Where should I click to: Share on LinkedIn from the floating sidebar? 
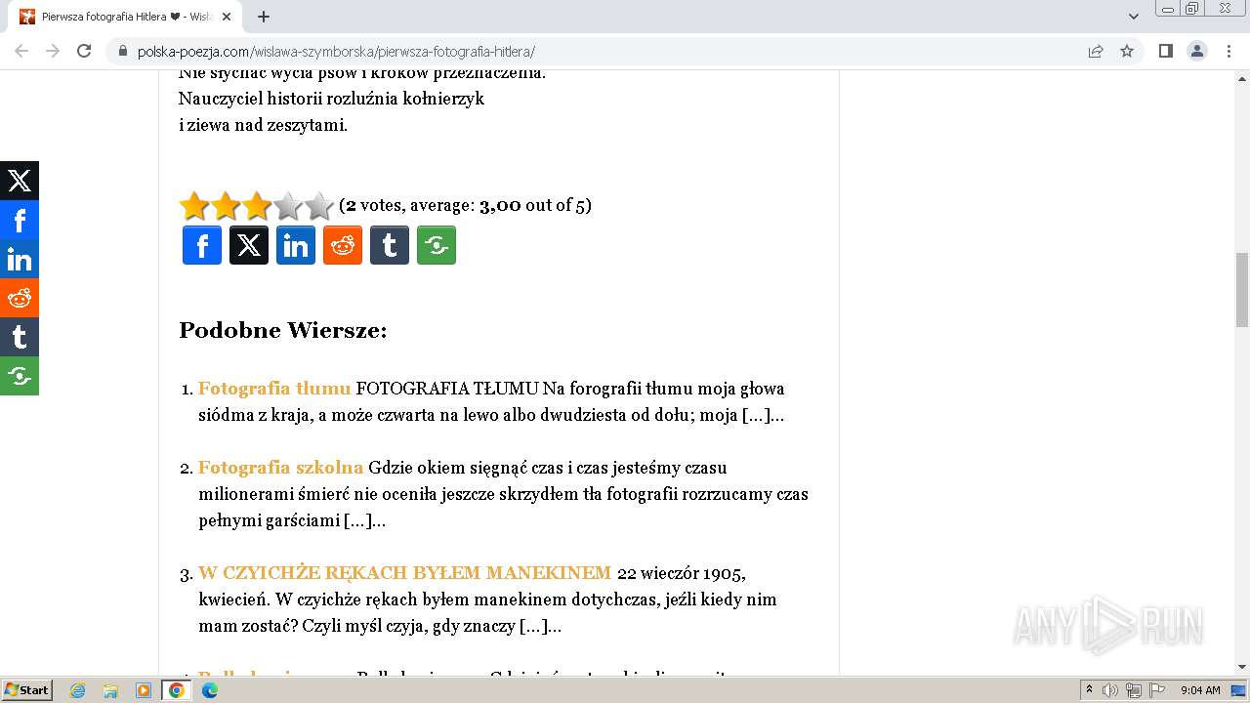[20, 259]
